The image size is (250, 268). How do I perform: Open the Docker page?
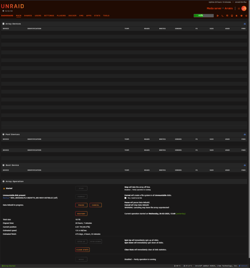pyautogui.click(x=72, y=16)
